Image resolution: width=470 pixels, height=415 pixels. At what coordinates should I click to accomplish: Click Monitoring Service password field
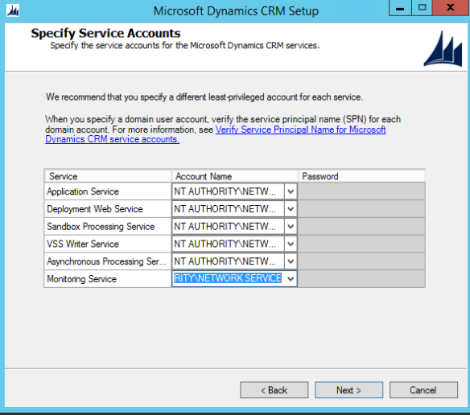[361, 279]
